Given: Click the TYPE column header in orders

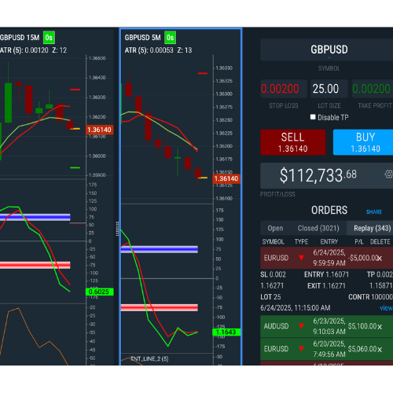Looking at the screenshot, I should point(301,242).
